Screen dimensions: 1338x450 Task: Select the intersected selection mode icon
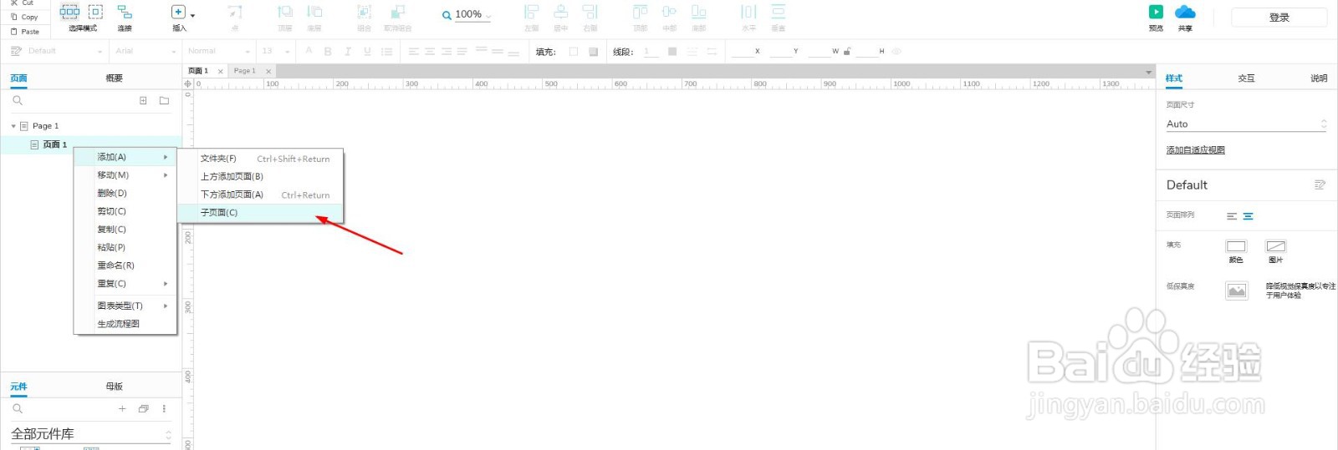70,12
